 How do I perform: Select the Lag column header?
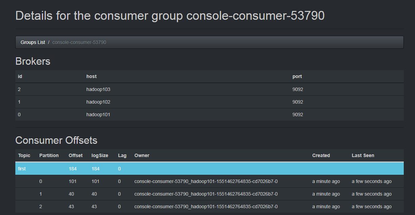pyautogui.click(x=122, y=155)
